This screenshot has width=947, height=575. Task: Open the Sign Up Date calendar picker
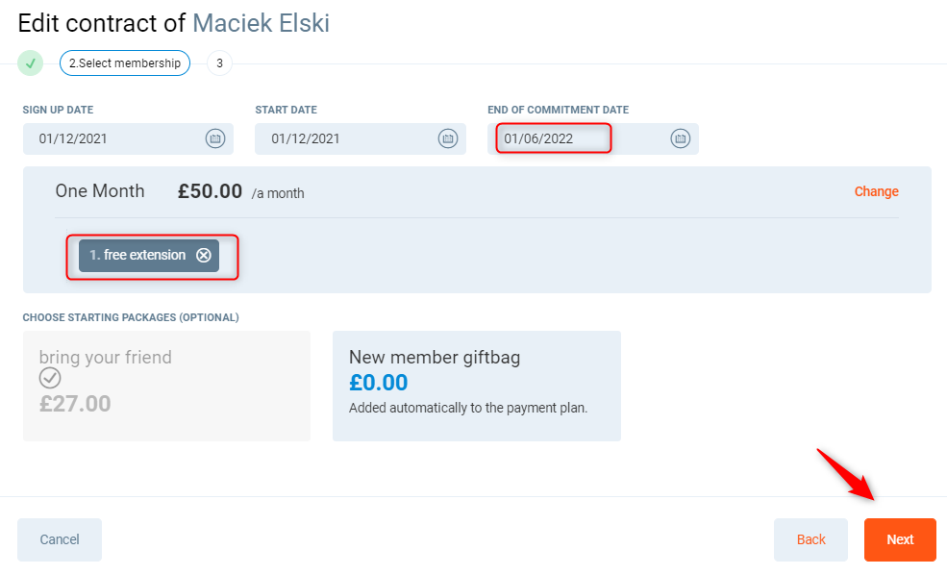click(215, 138)
